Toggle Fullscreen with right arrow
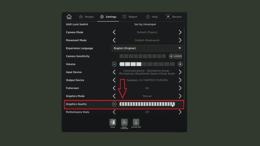The height and width of the screenshot is (146, 260). [x=180, y=88]
